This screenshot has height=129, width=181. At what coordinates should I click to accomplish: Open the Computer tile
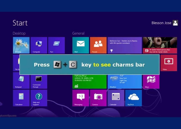click(x=39, y=45)
